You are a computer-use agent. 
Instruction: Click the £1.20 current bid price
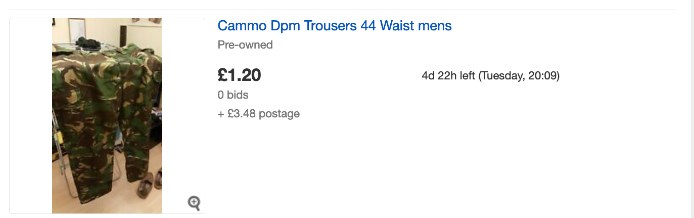point(239,75)
